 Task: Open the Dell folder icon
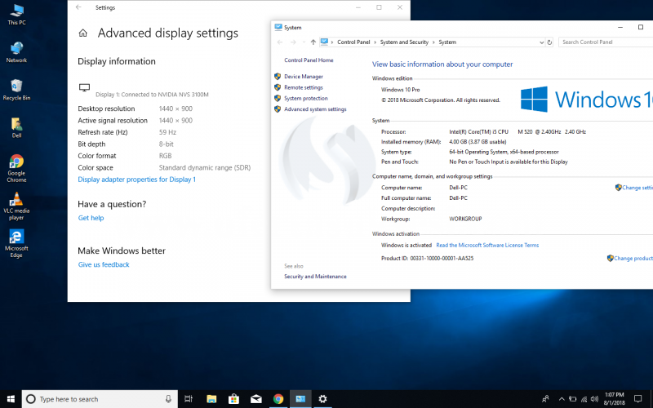coord(16,127)
